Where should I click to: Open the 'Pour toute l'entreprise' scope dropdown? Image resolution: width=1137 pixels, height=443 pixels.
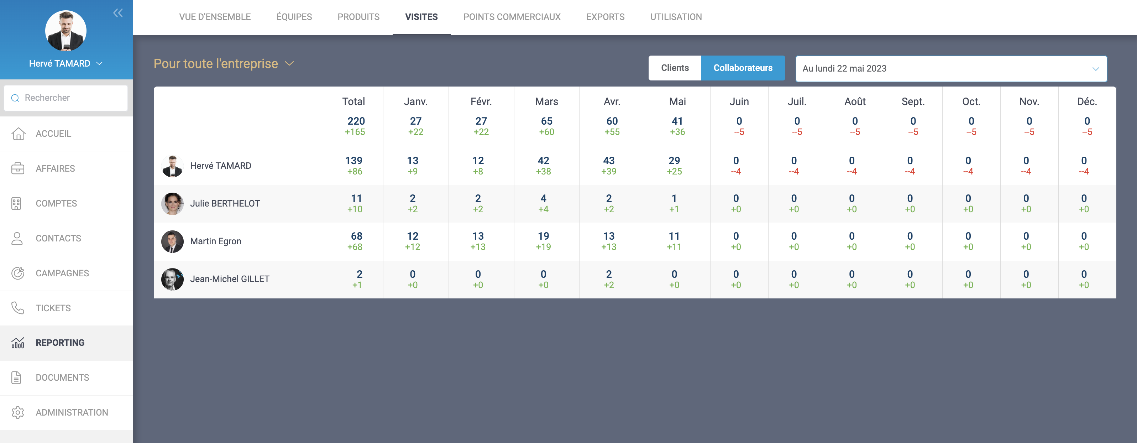coord(223,64)
